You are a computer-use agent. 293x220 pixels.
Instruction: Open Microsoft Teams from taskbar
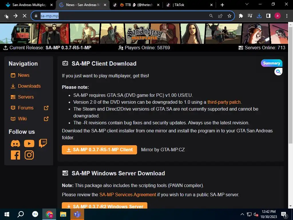pos(77,214)
